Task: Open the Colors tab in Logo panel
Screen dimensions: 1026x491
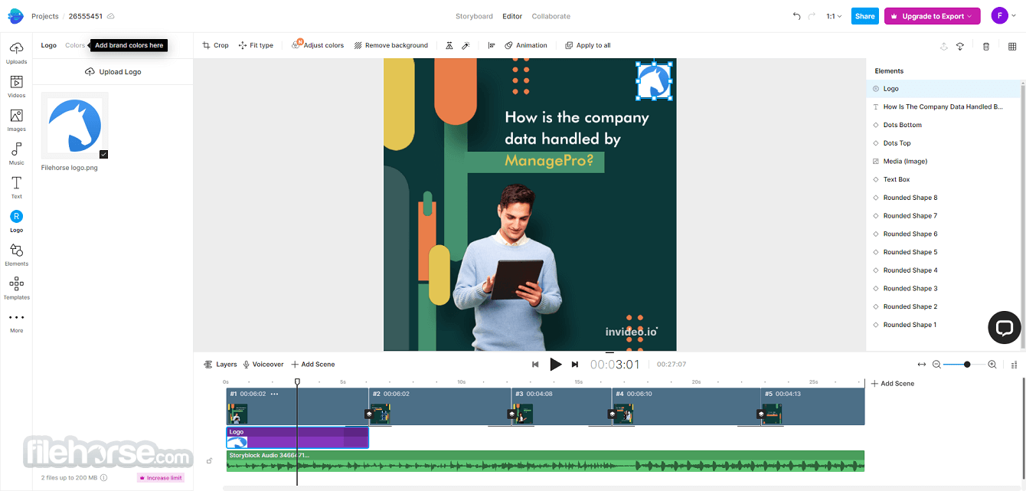Action: pyautogui.click(x=75, y=45)
